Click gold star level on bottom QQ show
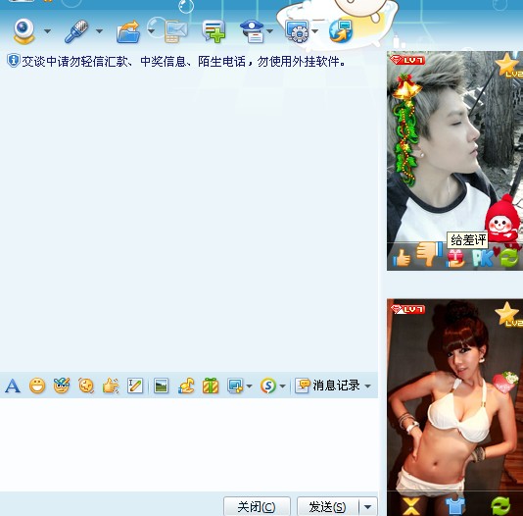Viewport: 523px width, 516px height. point(508,314)
